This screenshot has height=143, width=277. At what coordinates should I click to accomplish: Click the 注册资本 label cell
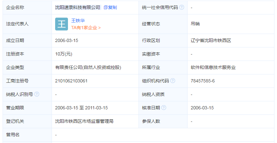click(x=27, y=54)
